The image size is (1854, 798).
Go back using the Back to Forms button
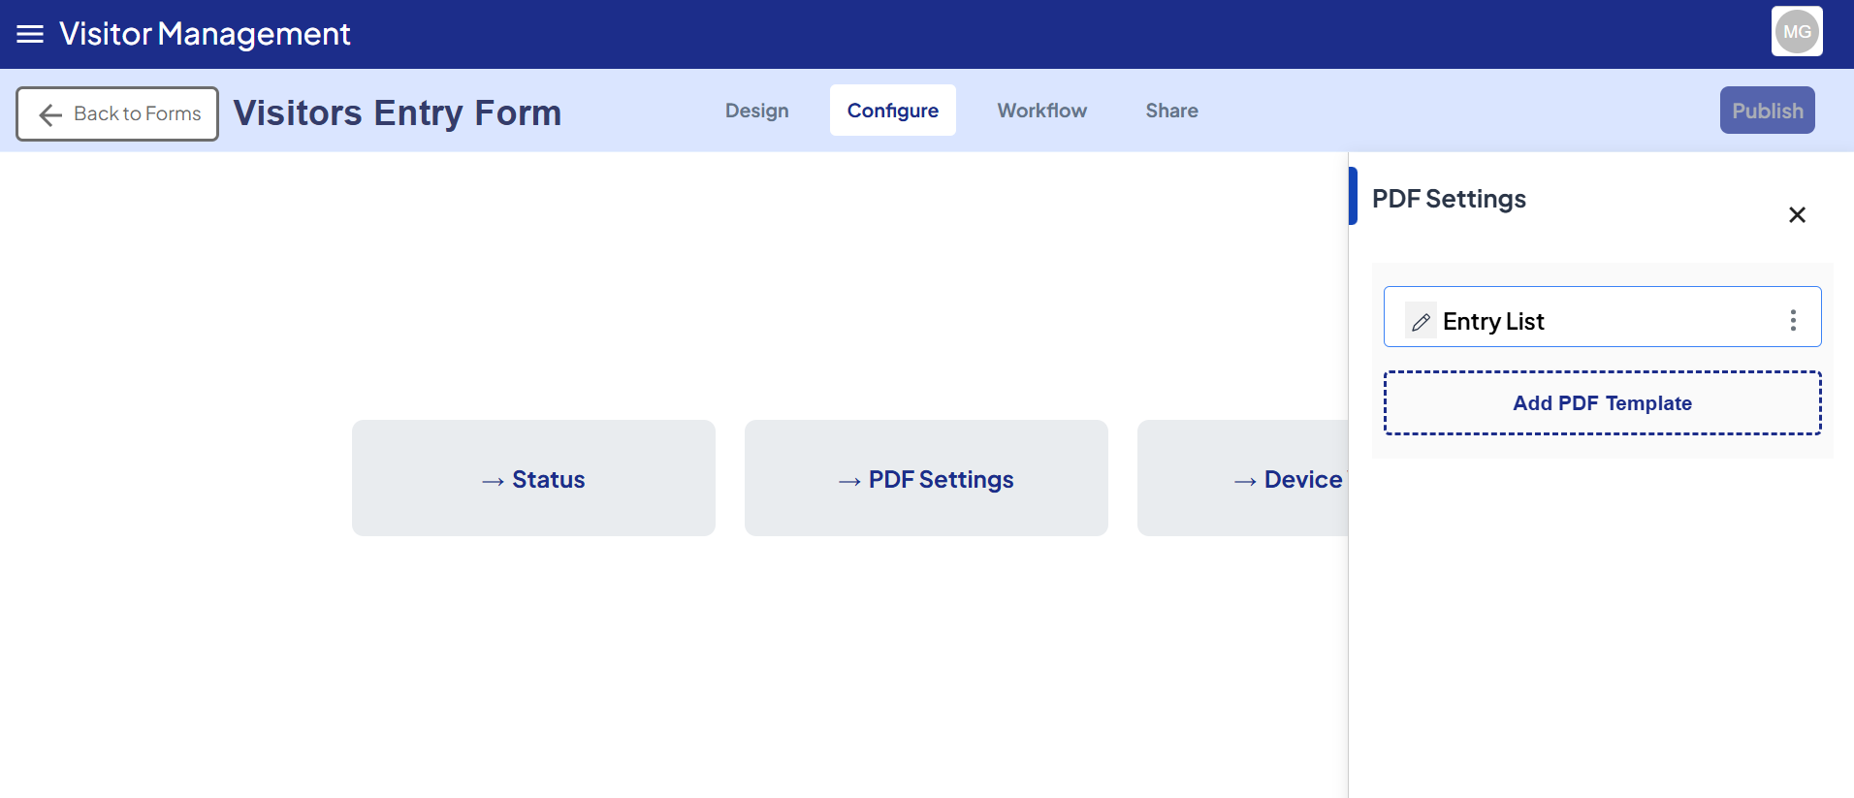(117, 113)
